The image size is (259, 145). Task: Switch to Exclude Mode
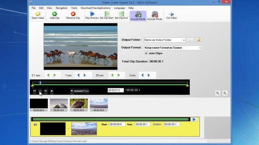[x=155, y=16]
